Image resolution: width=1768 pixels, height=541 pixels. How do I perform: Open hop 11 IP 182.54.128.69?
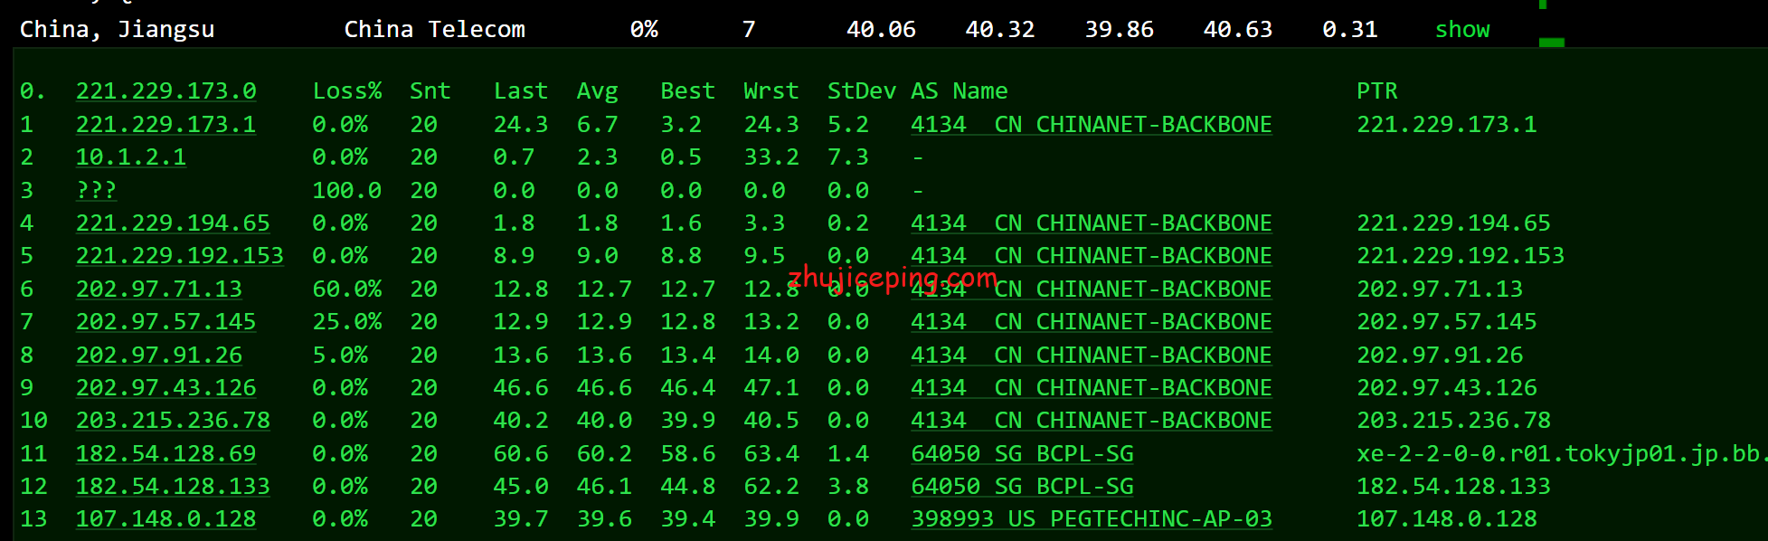point(165,454)
